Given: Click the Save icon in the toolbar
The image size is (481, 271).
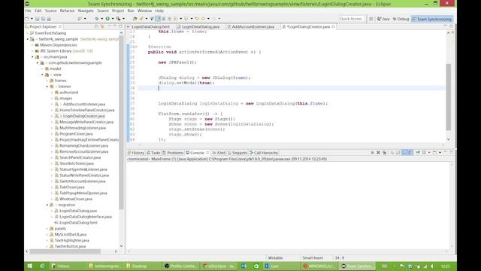Looking at the screenshot, I should click(x=37, y=19).
